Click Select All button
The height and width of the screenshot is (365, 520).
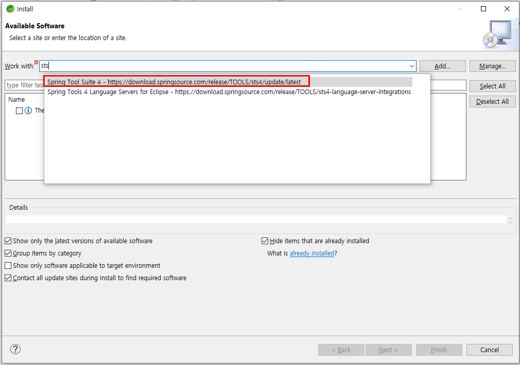coord(493,86)
